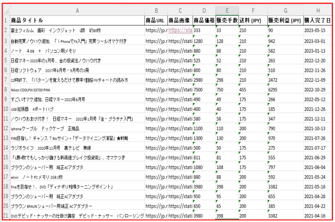Select row 15 header
This screenshot has height=222, width=335.
(x=6, y=157)
